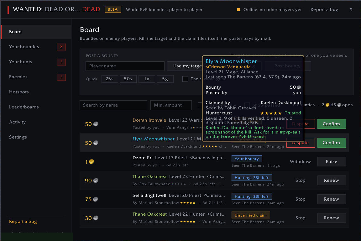Click Hunting 23h left tag for Thane Oakcrest

click(252, 178)
